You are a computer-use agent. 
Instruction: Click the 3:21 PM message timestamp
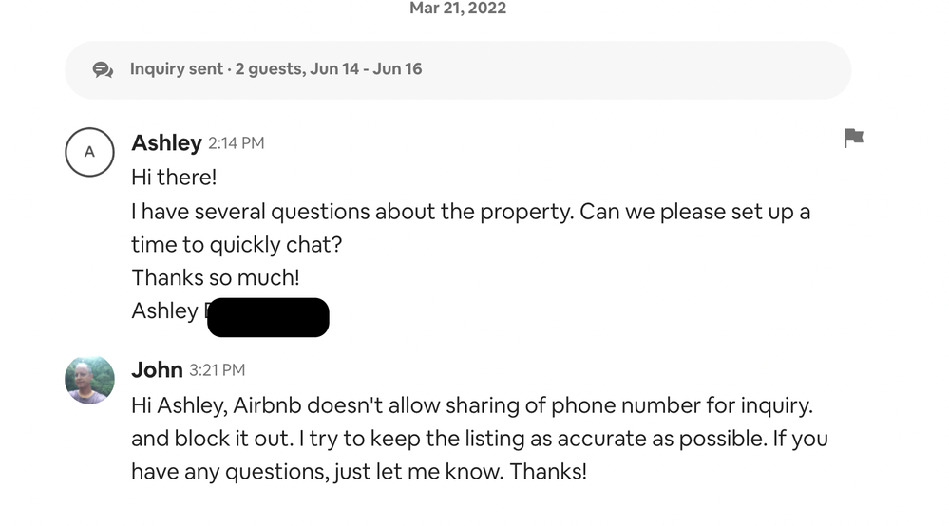[218, 370]
